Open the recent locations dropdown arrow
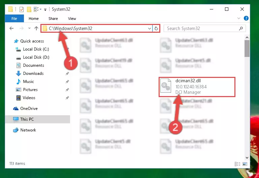 pyautogui.click(x=29, y=28)
